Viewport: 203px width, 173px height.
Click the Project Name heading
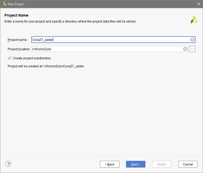[x=16, y=15]
